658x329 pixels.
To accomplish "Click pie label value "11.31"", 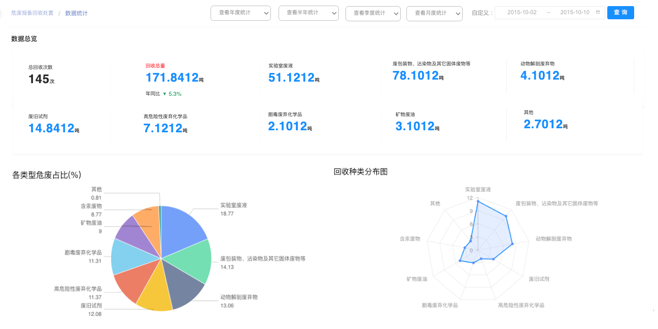I will click(x=95, y=261).
